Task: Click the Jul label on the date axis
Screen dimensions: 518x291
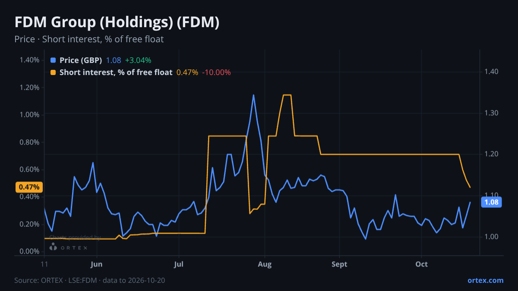Action: click(x=178, y=264)
